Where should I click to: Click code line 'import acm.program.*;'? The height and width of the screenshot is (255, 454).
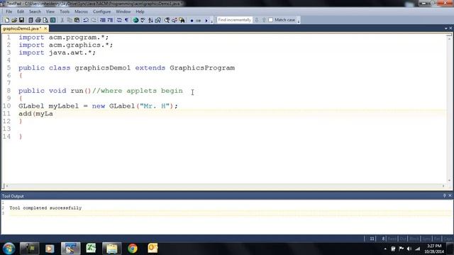coord(64,38)
